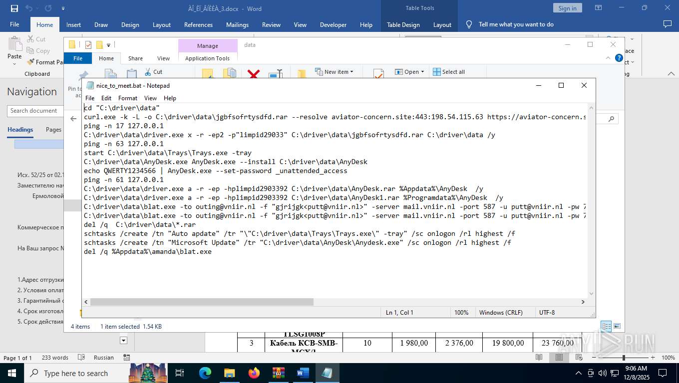The width and height of the screenshot is (679, 383).
Task: Open the Application Tools tab in Explorer
Action: (x=208, y=58)
